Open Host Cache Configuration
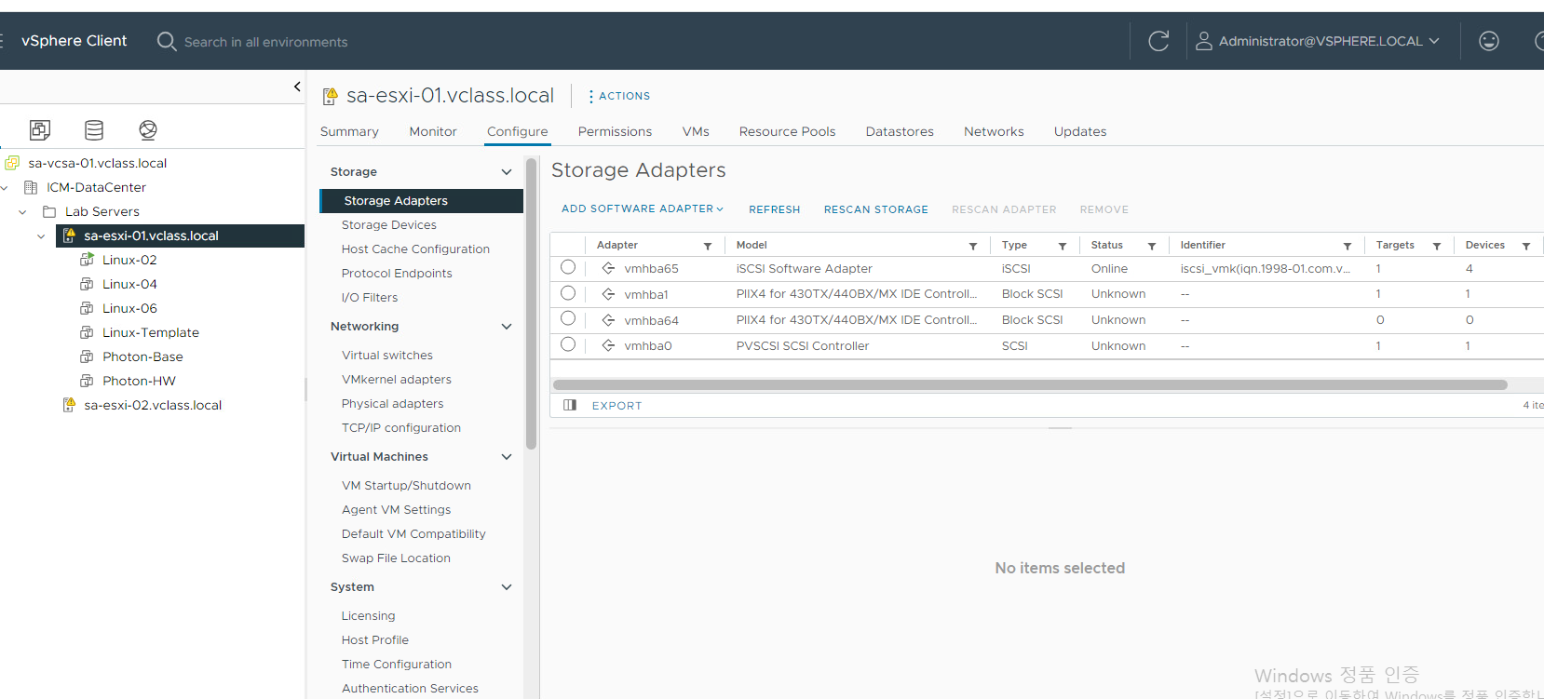 [x=415, y=249]
